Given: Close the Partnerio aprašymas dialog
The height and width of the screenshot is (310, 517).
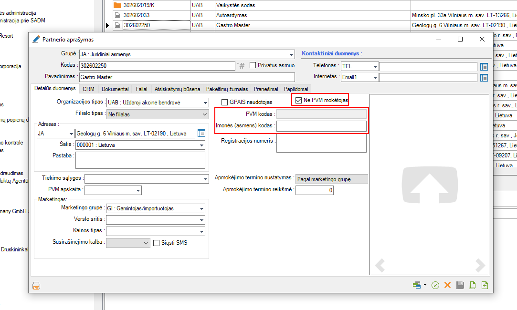Looking at the screenshot, I should [482, 39].
